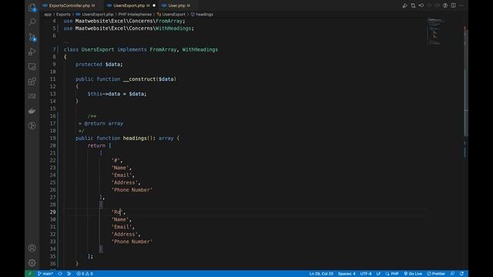Image resolution: width=493 pixels, height=277 pixels.
Task: Click 'Email' string on line 24
Action: tap(122, 175)
